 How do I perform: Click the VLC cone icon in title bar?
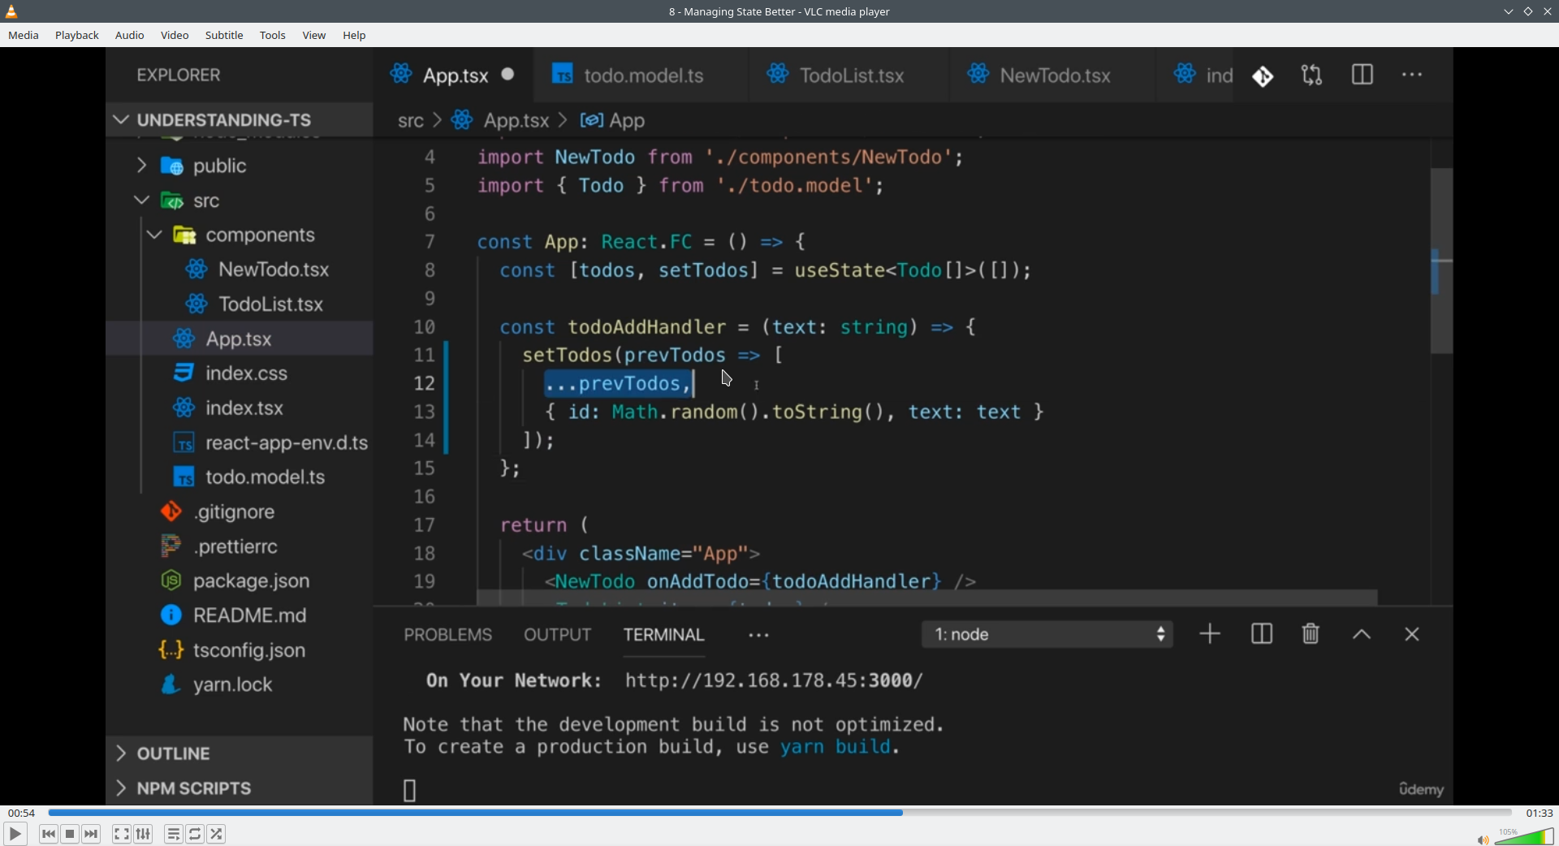11,11
